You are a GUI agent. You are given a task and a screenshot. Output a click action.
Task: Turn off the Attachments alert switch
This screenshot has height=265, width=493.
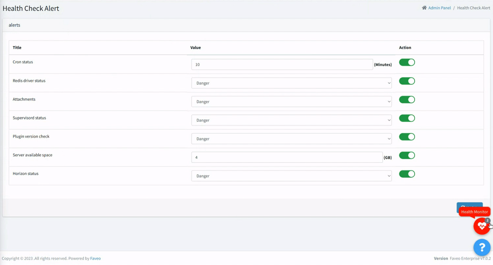(x=407, y=100)
